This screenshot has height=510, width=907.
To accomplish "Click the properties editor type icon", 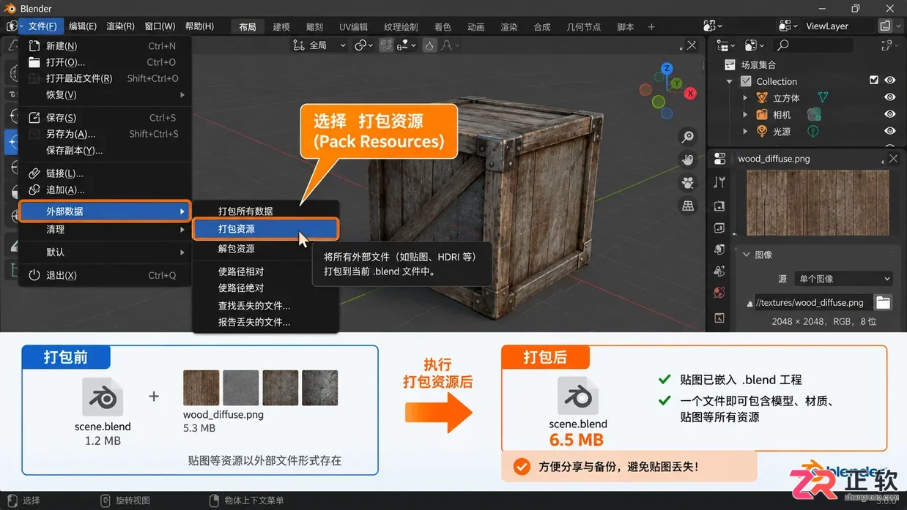I will (719, 159).
